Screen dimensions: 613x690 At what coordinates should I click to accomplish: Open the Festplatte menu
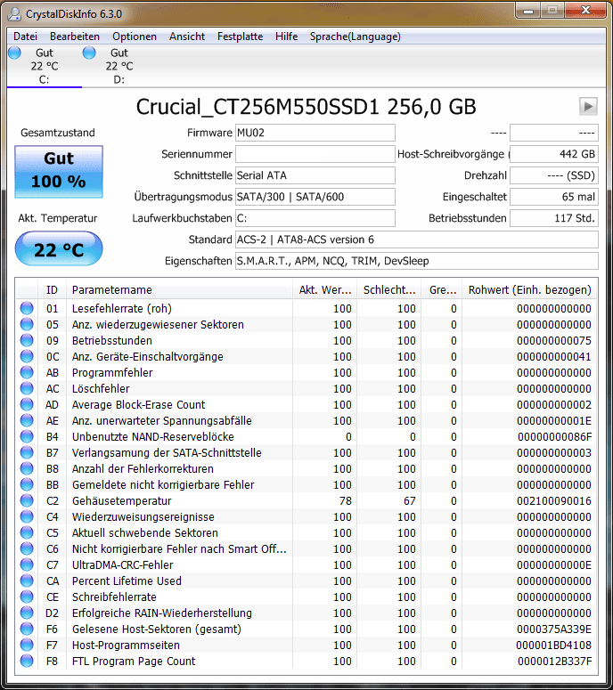[240, 37]
